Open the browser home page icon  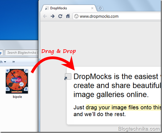coord(68,16)
